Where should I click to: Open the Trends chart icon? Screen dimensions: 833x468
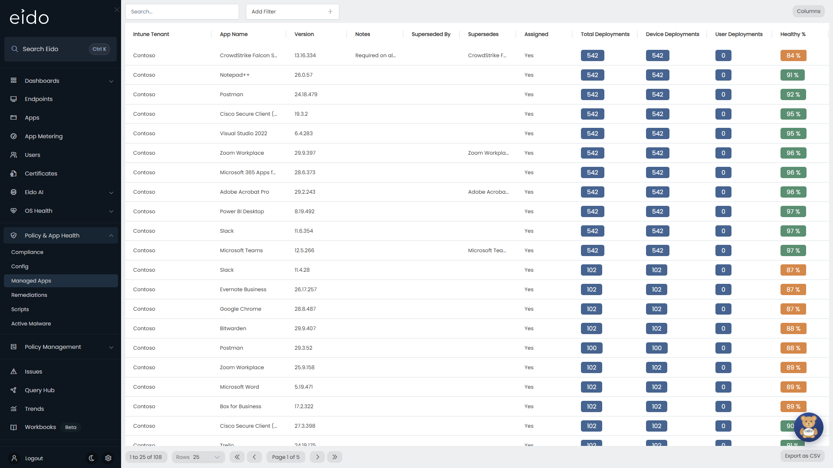pos(13,409)
